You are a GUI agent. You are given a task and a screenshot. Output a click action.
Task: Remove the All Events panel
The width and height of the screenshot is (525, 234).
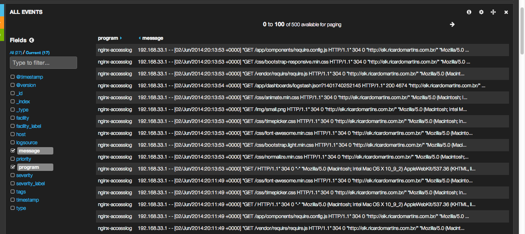506,12
